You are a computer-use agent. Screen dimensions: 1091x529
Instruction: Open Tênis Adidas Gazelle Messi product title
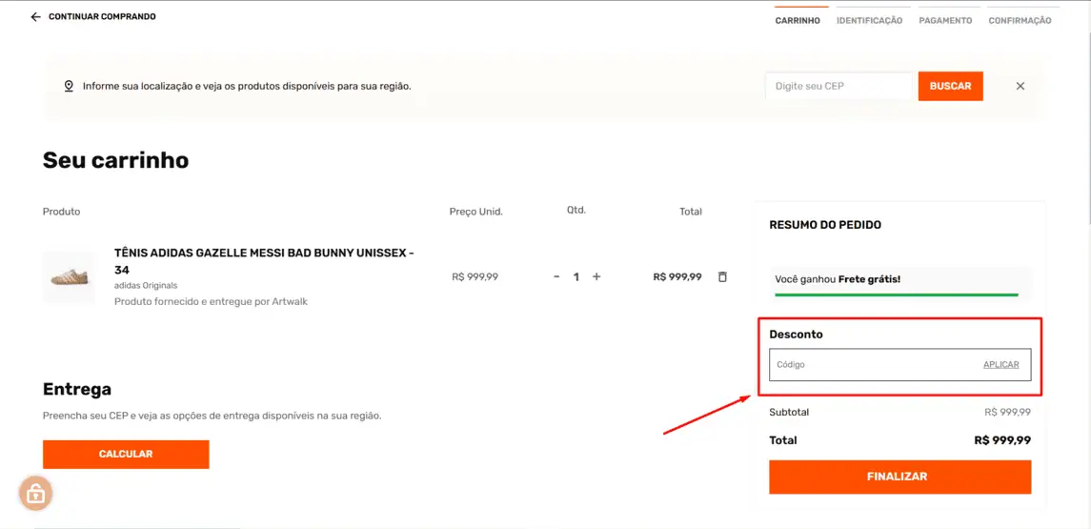point(264,261)
